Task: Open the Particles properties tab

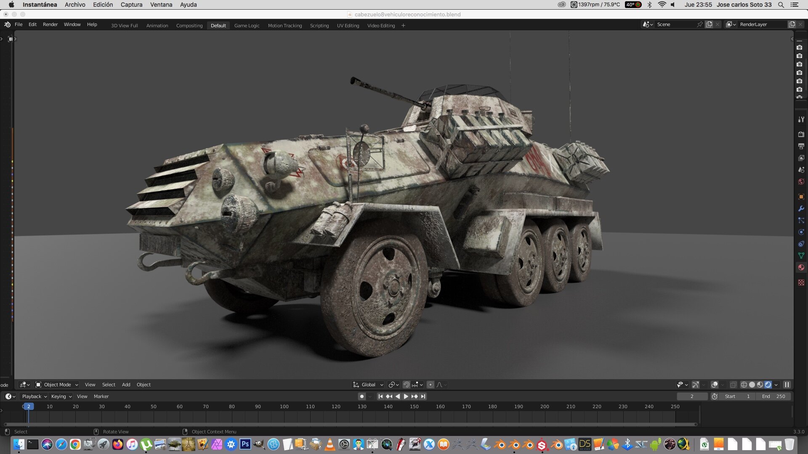Action: [801, 220]
